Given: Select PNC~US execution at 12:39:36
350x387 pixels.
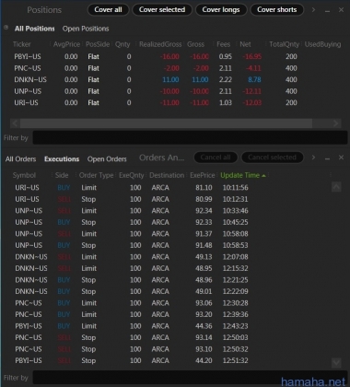Looking at the screenshot, I should point(170,314).
